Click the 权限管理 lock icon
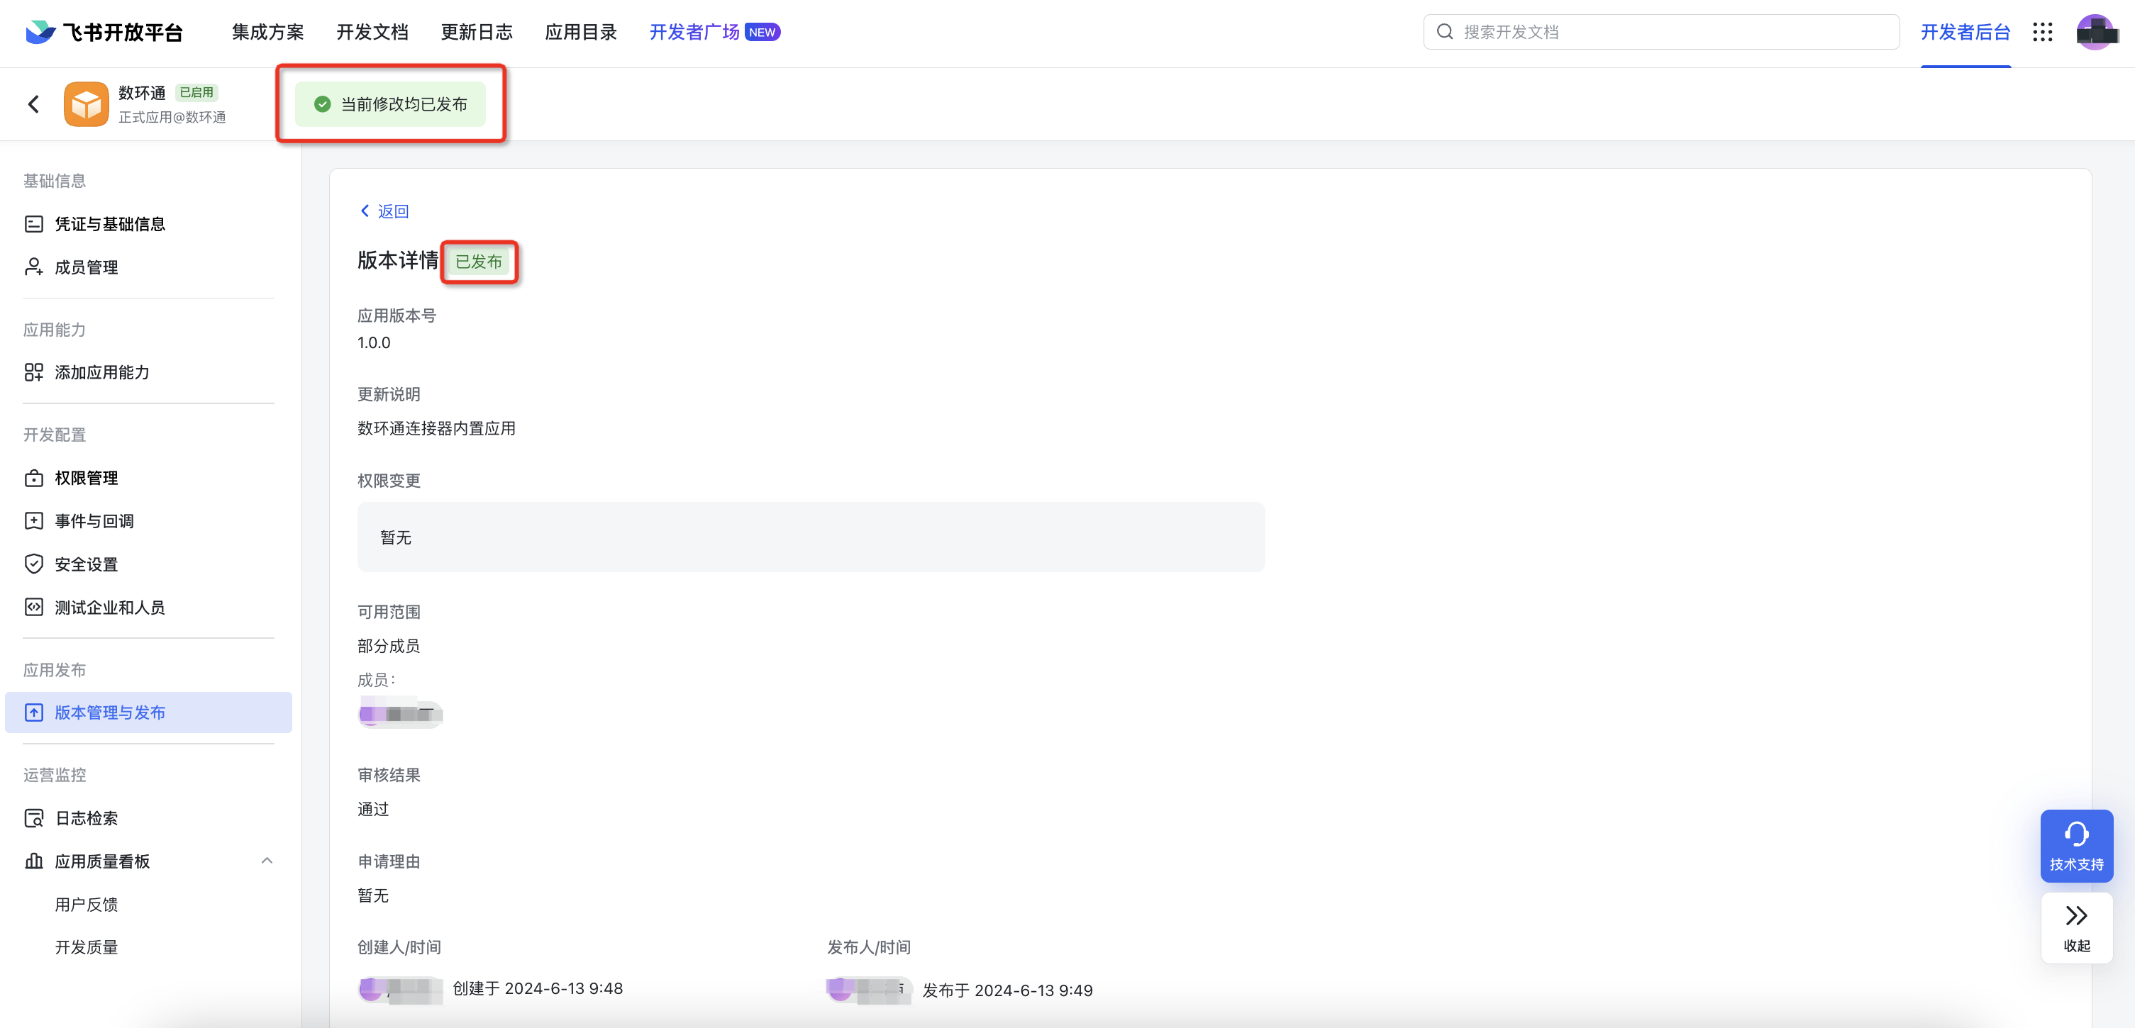The height and width of the screenshot is (1028, 2135). click(34, 478)
